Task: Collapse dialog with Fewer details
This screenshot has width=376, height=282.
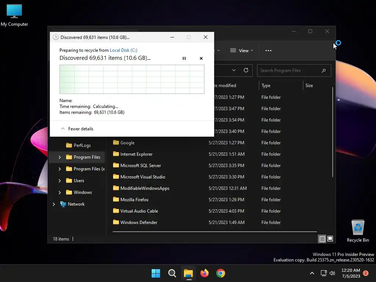Action: click(77, 129)
